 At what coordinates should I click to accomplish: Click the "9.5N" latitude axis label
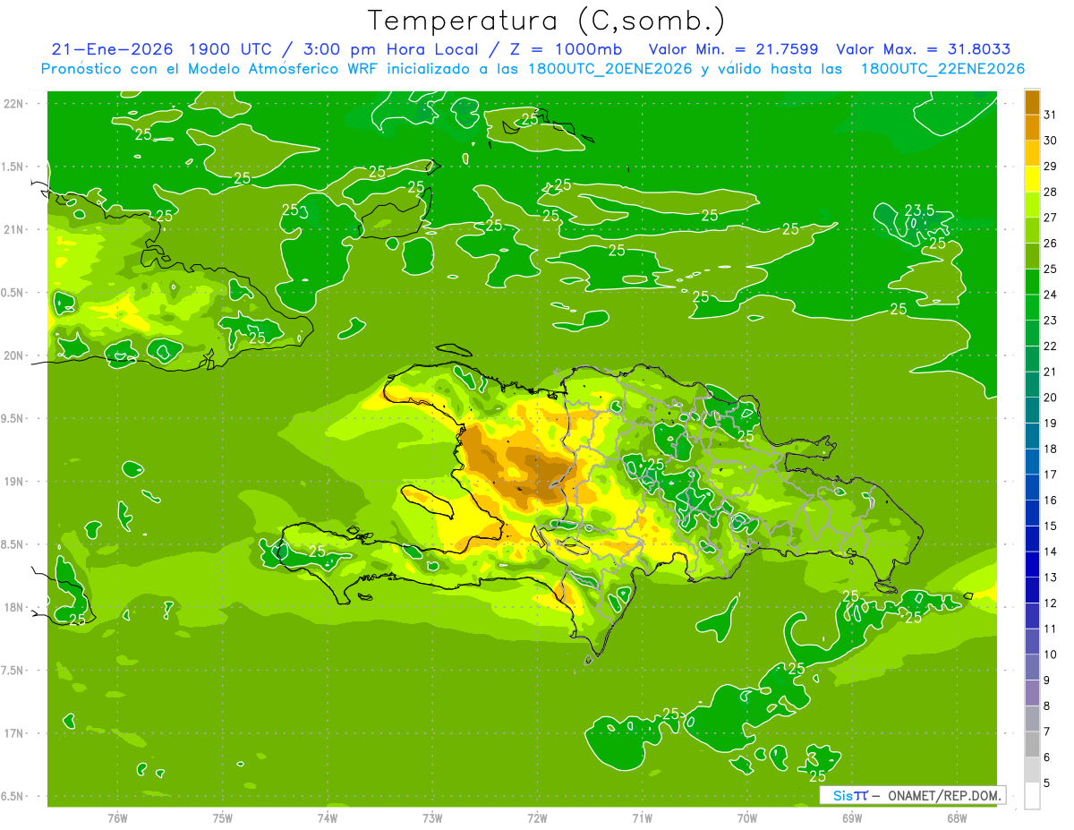pyautogui.click(x=13, y=418)
